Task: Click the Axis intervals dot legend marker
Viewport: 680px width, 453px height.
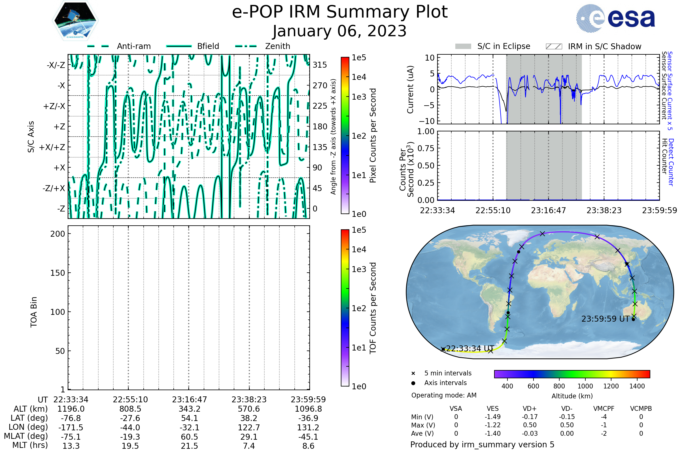Action: tap(413, 383)
